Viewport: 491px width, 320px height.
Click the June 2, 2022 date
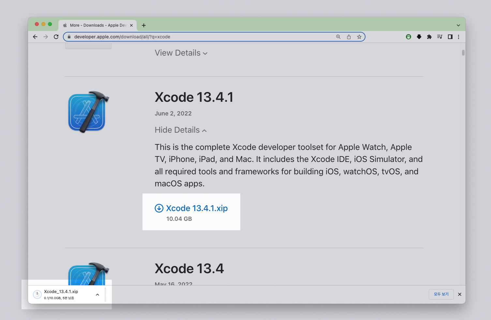point(173,113)
